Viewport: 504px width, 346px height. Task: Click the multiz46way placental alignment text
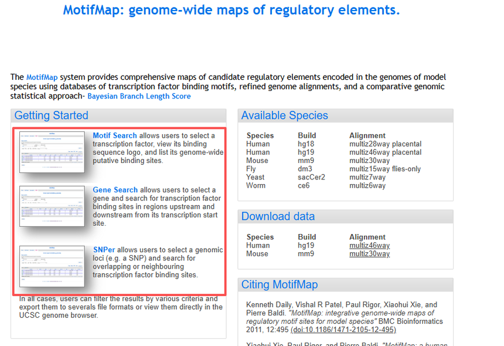(x=386, y=152)
